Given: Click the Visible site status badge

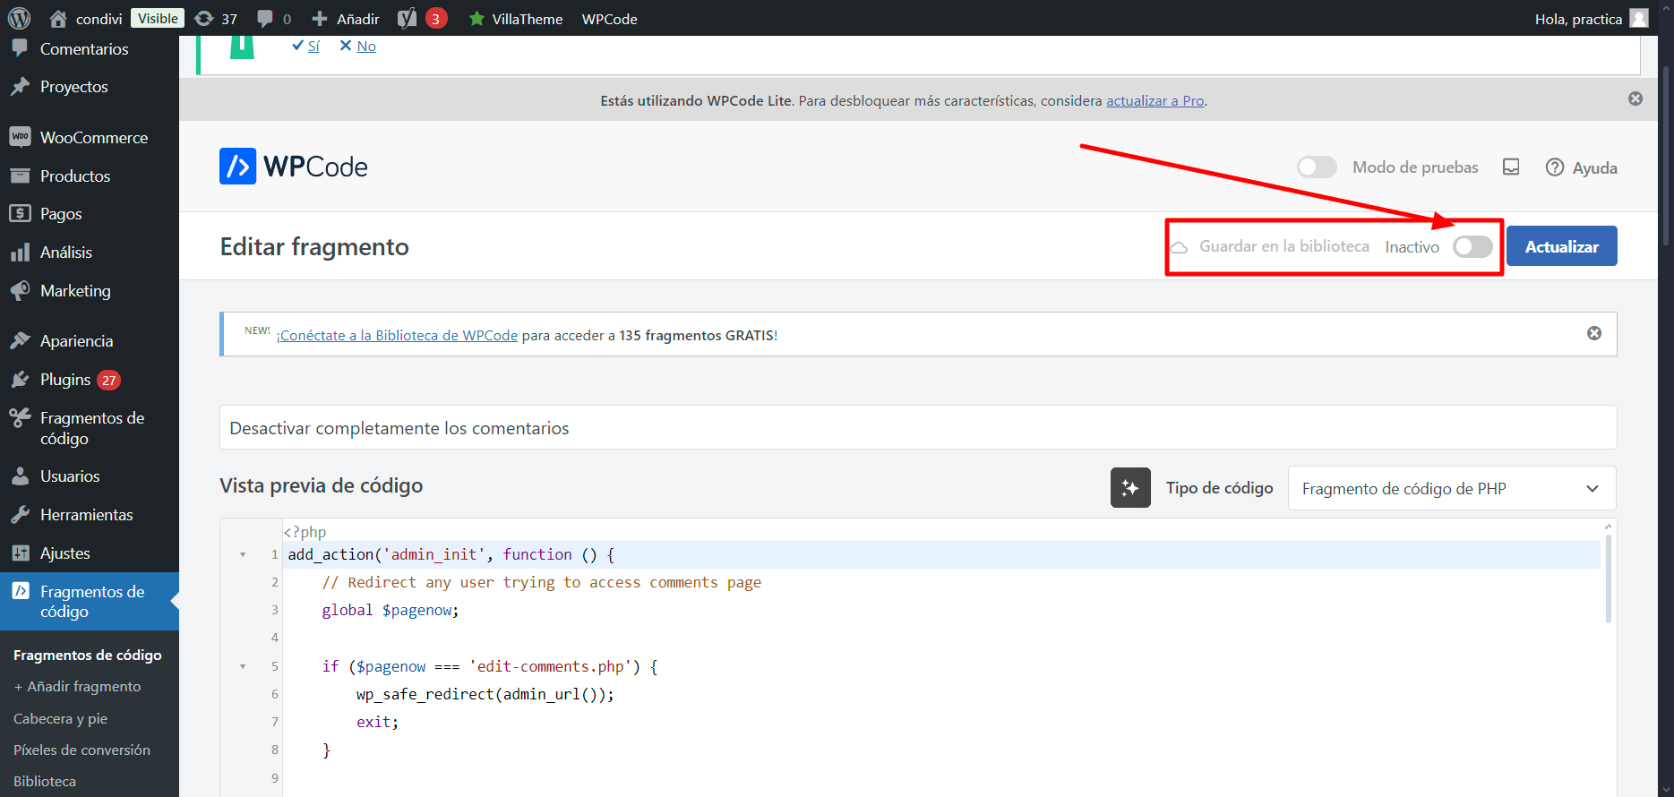Looking at the screenshot, I should [x=158, y=18].
